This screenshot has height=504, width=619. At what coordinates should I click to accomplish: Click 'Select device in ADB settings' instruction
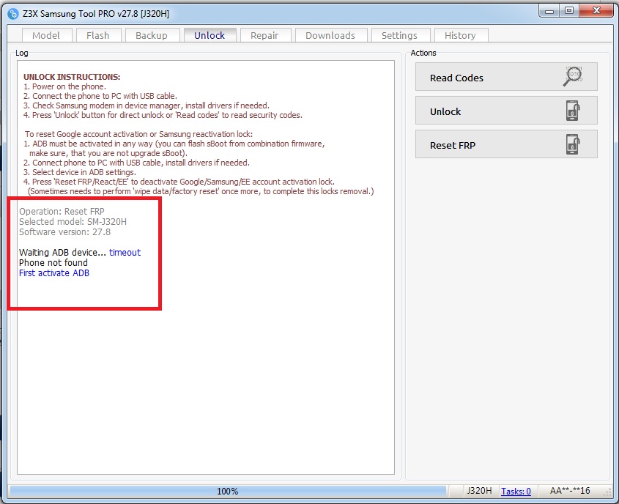80,172
